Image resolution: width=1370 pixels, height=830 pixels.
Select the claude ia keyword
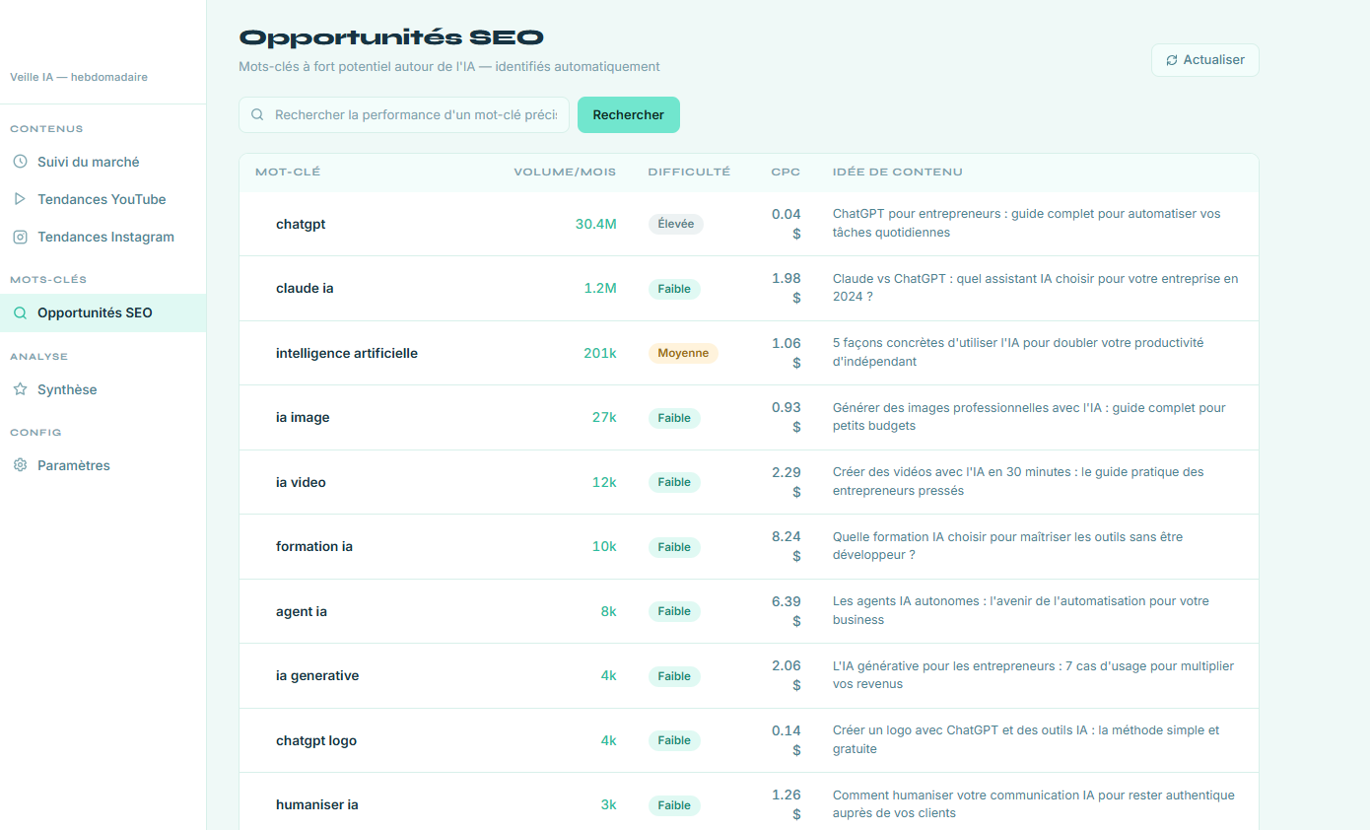[x=305, y=289]
